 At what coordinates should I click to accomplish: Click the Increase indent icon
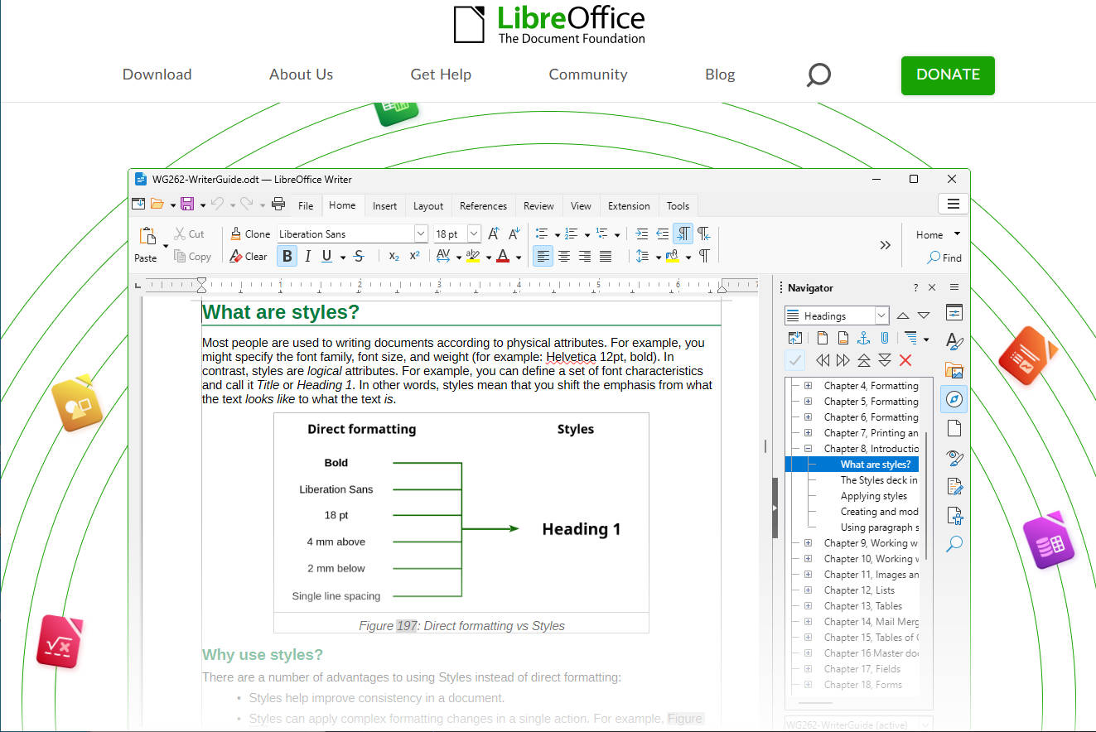(x=641, y=234)
